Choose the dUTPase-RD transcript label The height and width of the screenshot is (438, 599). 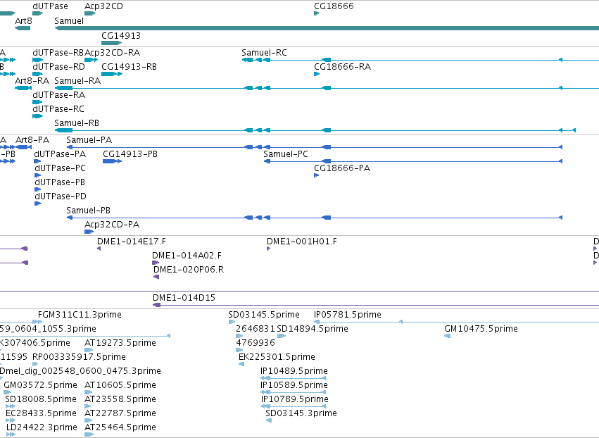point(58,66)
